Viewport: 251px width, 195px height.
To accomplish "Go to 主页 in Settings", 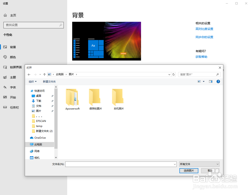I will [x=10, y=15].
